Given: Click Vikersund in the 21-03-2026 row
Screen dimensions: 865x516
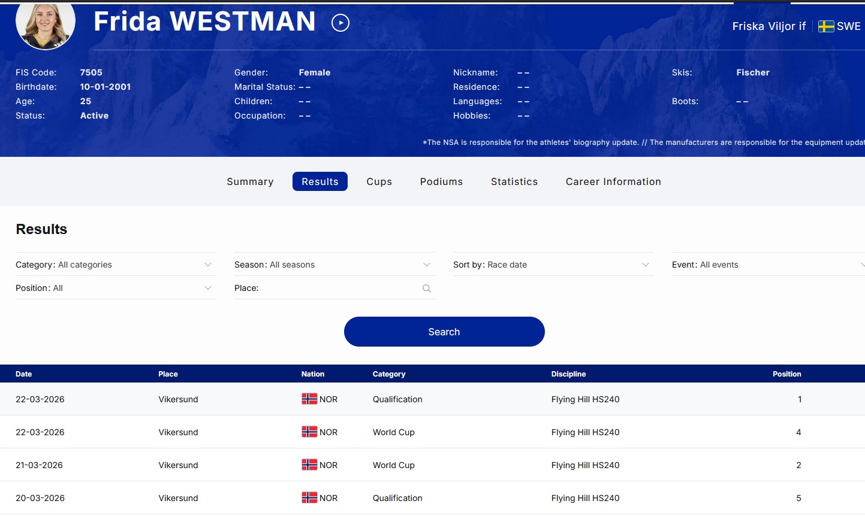Looking at the screenshot, I should 178,465.
